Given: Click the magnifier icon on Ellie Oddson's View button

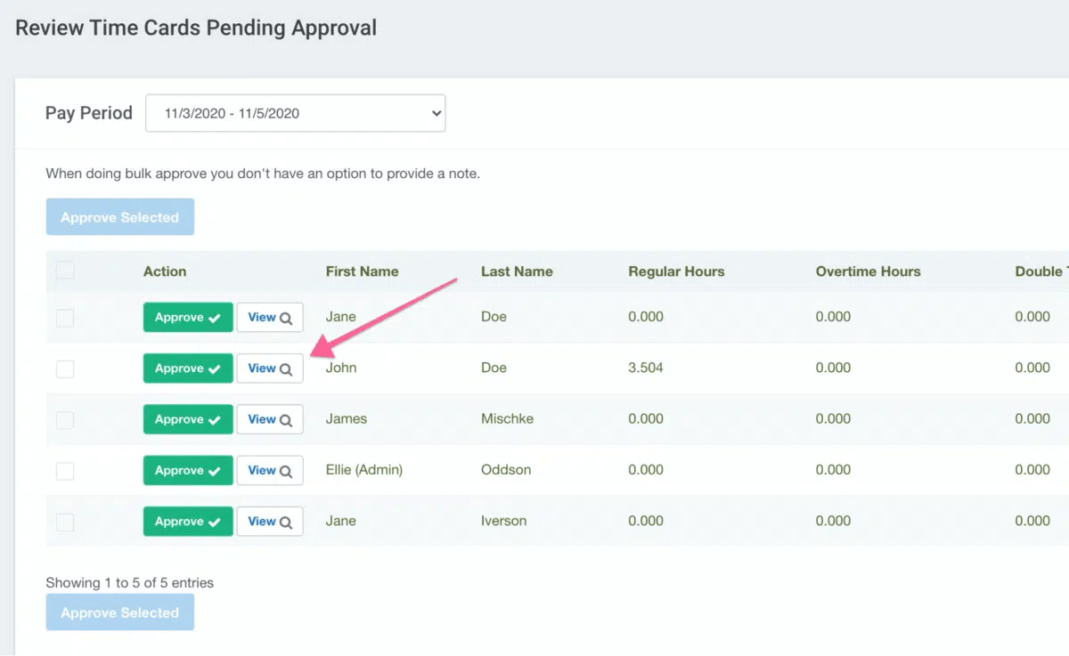Looking at the screenshot, I should pos(287,470).
